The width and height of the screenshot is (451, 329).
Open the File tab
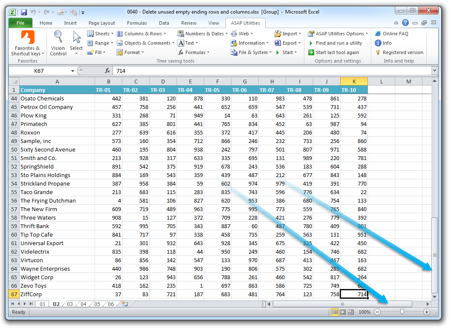tap(20, 23)
